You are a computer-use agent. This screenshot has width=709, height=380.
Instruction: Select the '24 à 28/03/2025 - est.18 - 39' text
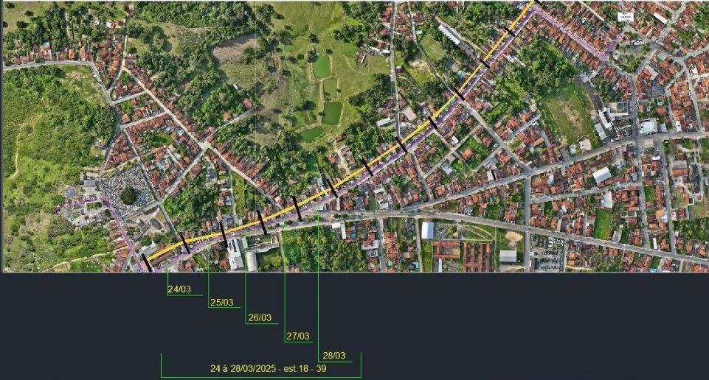[x=257, y=367]
